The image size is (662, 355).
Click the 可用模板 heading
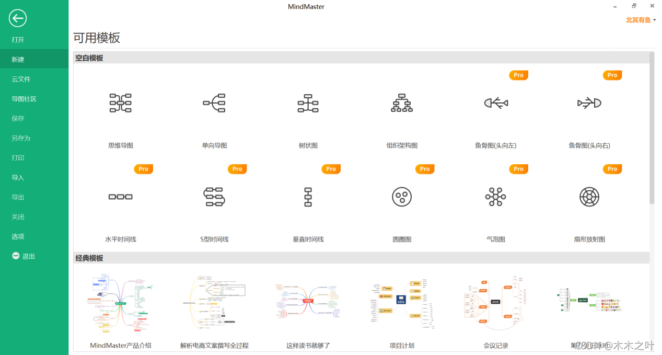[x=97, y=38]
